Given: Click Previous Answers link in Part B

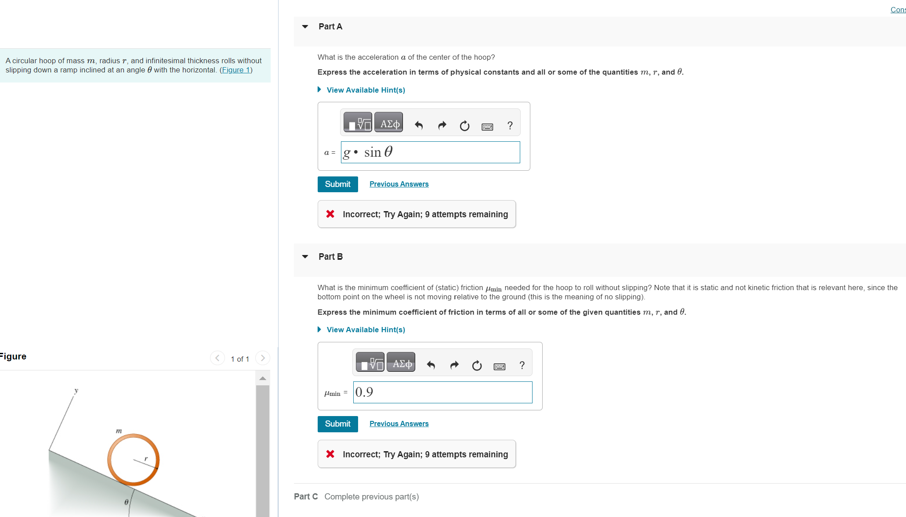Looking at the screenshot, I should [x=398, y=423].
